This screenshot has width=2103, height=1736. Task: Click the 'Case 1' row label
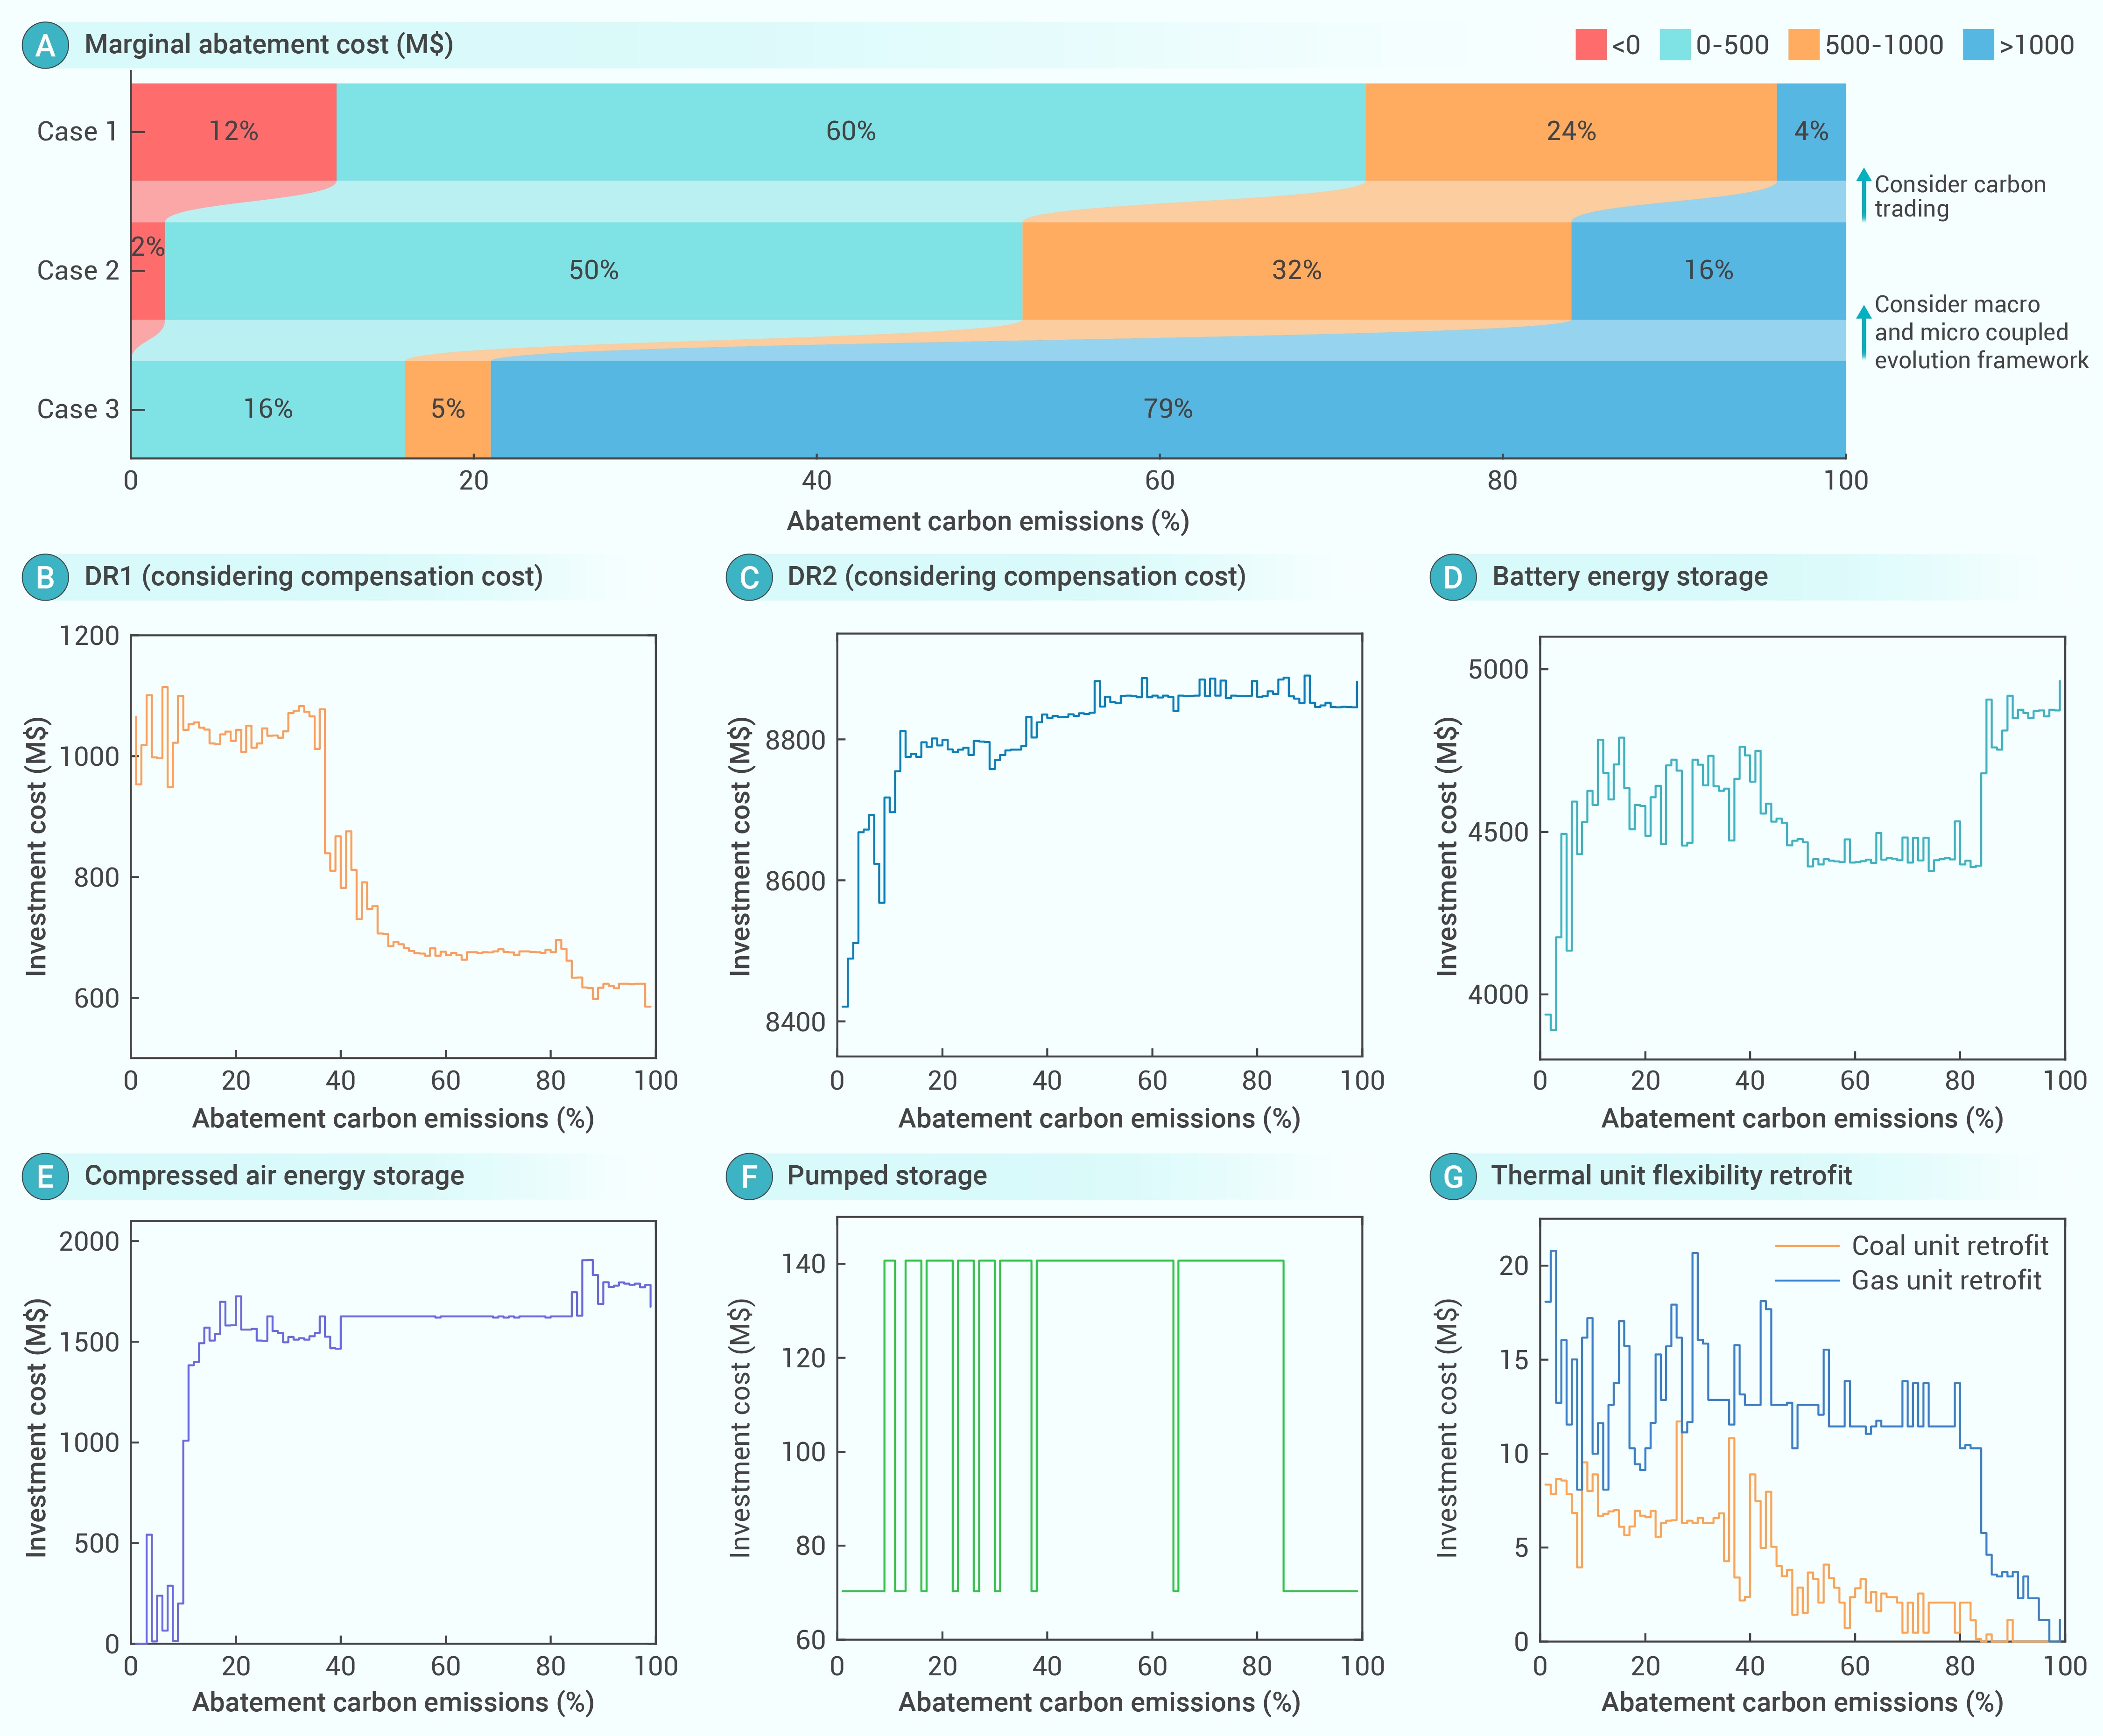(x=77, y=132)
